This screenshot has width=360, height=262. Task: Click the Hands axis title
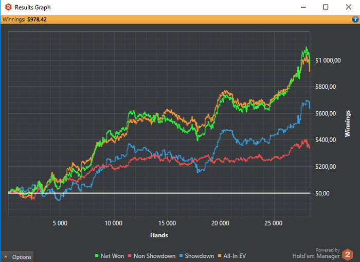coord(159,235)
